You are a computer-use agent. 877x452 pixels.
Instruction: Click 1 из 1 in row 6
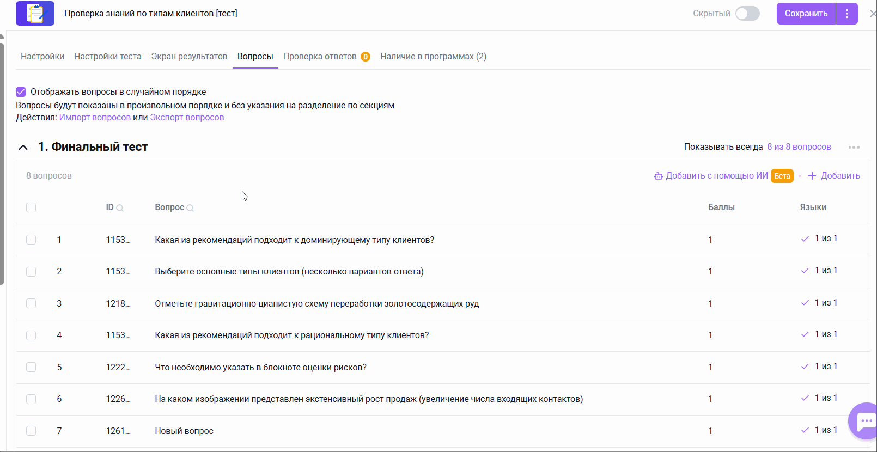tap(826, 398)
